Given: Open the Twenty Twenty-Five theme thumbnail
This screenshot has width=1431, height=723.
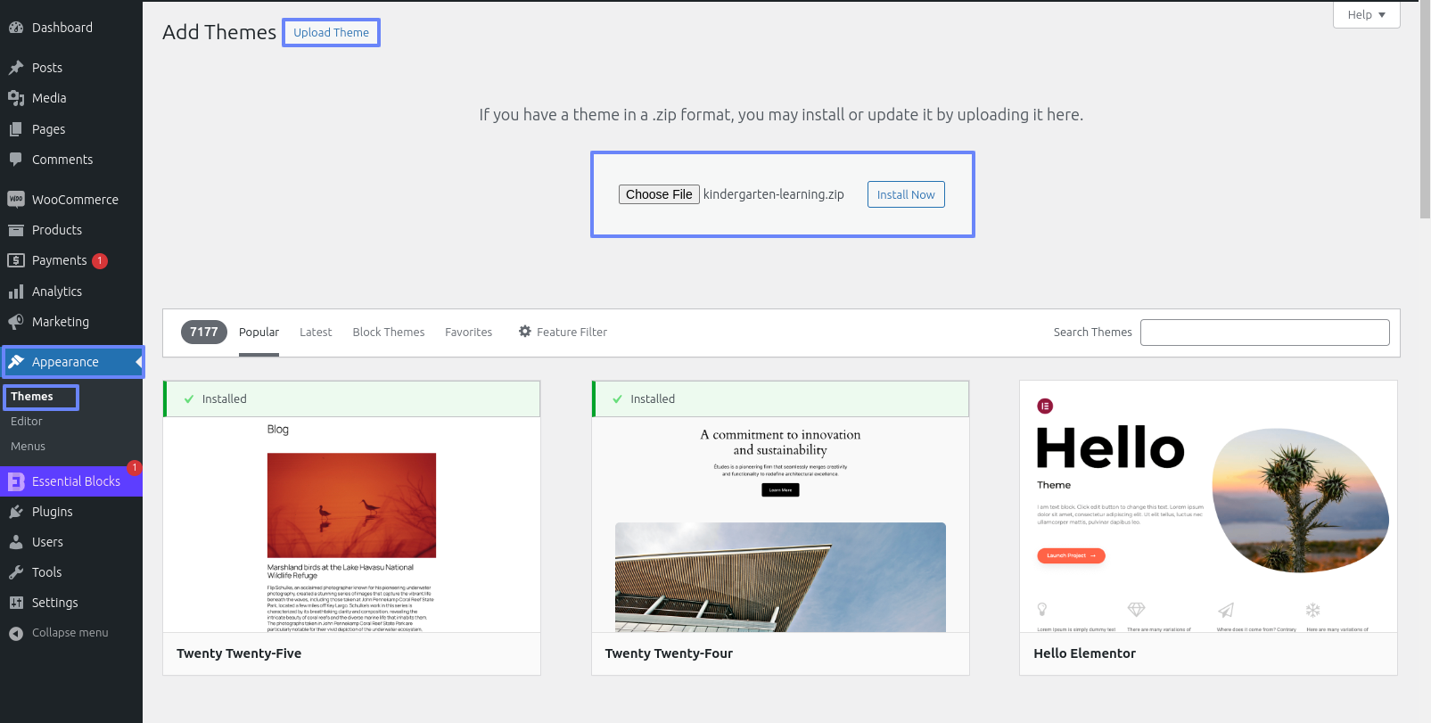Looking at the screenshot, I should coord(351,524).
